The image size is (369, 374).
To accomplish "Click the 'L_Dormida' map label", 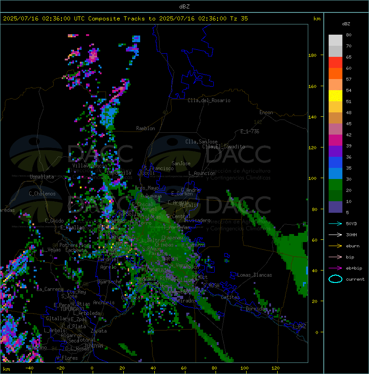I will pos(252,309).
